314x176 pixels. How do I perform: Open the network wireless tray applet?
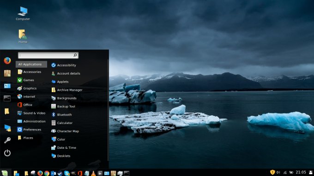click(x=285, y=172)
